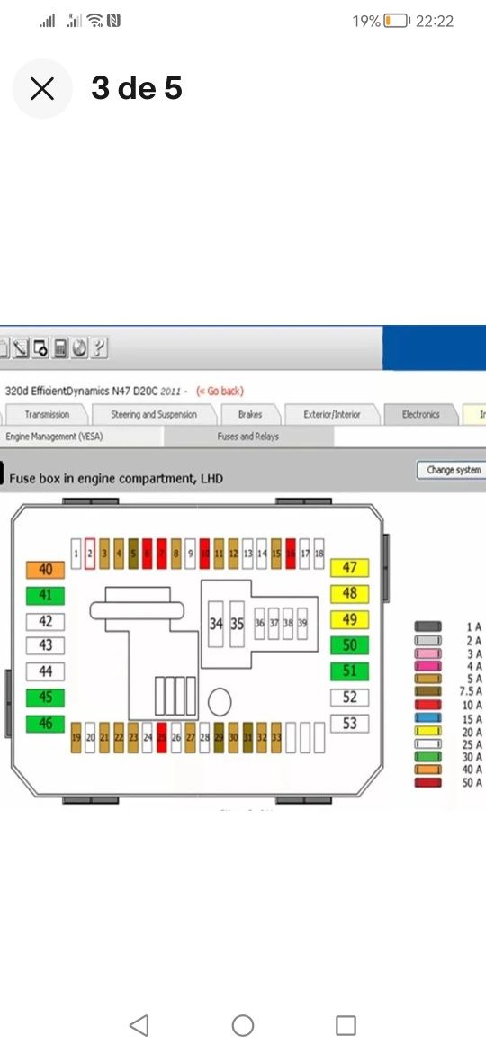The width and height of the screenshot is (486, 1053).
Task: Click white fuse 18 in top row
Action: pos(319,553)
